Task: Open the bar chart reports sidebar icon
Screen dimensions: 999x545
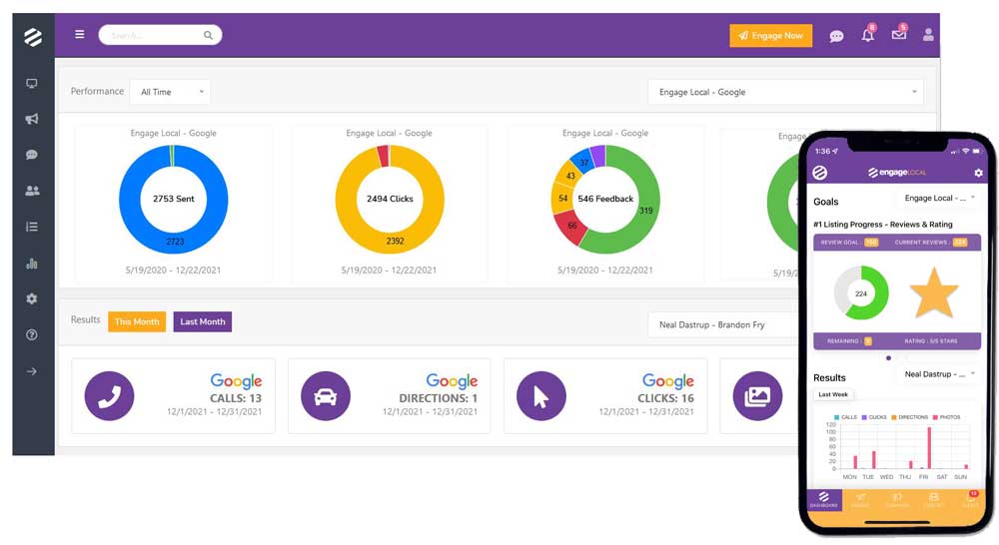Action: click(x=32, y=264)
